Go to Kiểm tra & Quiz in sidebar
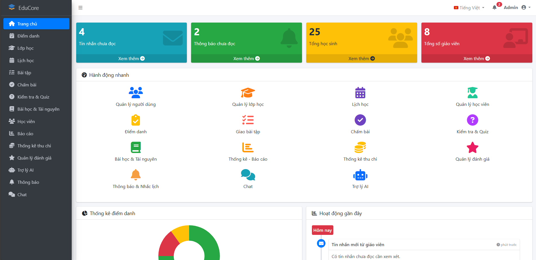 (36, 97)
